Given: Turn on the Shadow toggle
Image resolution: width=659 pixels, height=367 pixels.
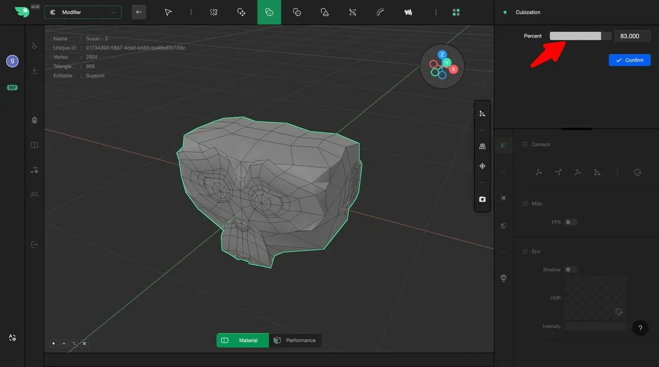Looking at the screenshot, I should tap(571, 270).
